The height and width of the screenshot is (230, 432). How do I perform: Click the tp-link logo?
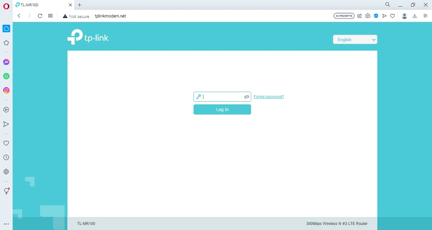pyautogui.click(x=88, y=37)
